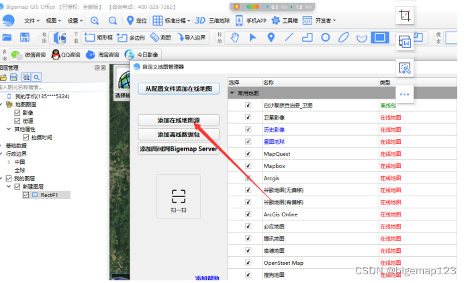Uncheck the Mapbox map checkbox
This screenshot has width=466, height=283.
click(x=248, y=166)
